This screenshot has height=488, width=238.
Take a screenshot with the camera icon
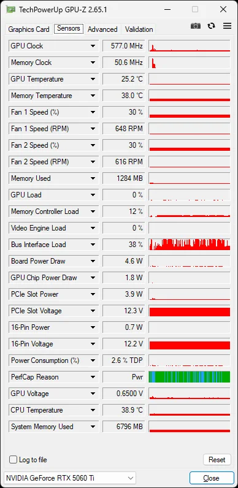(196, 26)
